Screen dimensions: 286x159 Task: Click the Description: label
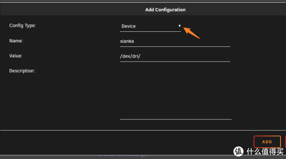coord(22,71)
